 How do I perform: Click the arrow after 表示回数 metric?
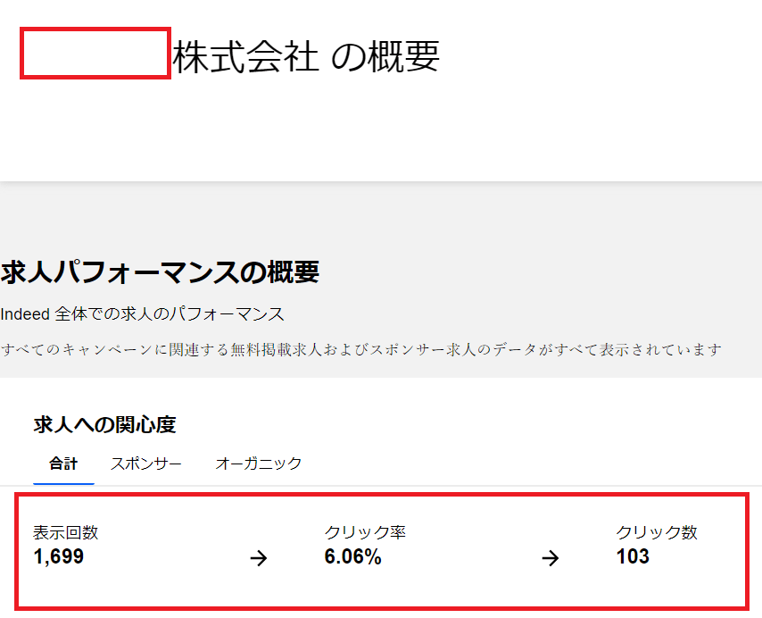click(259, 559)
